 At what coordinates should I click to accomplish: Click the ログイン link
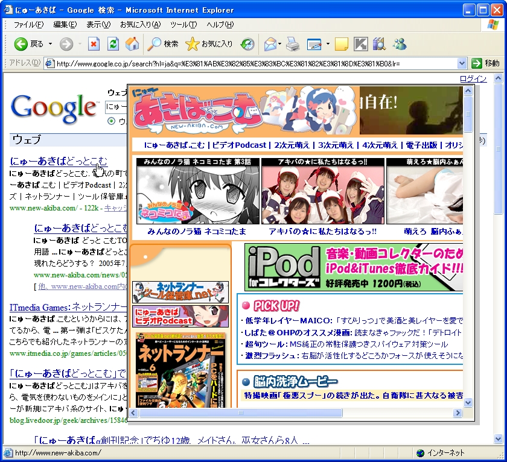473,78
